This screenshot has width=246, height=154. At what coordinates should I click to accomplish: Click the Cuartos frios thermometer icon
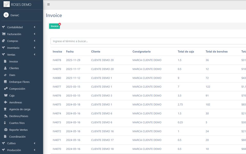pos(5,123)
